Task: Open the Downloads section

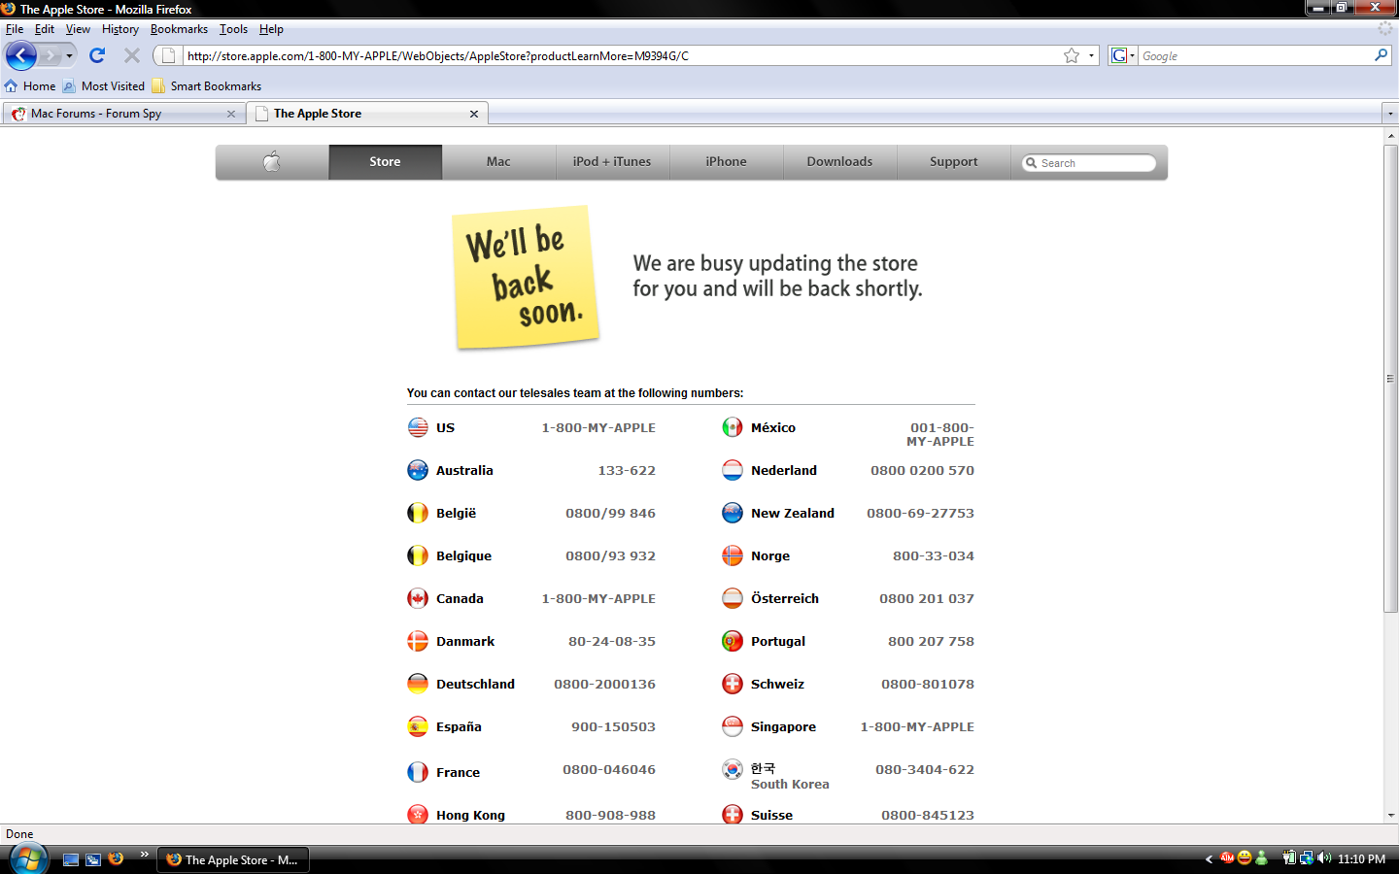Action: click(839, 161)
